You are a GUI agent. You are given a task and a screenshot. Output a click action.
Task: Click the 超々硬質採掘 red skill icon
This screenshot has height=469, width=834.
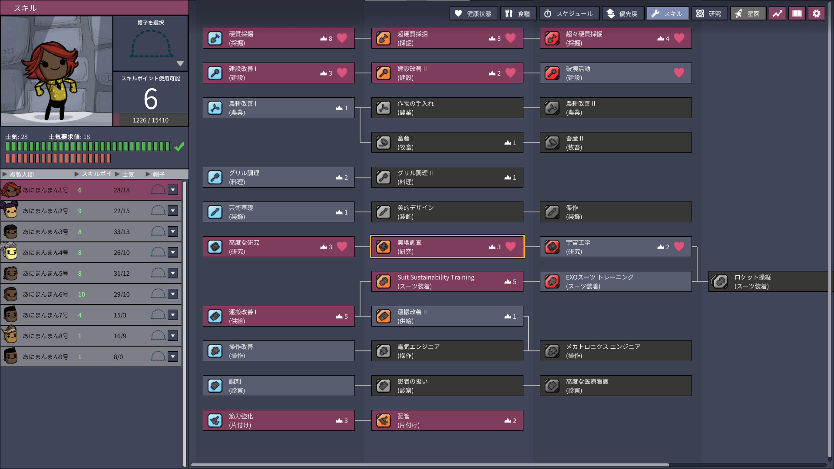(x=552, y=38)
